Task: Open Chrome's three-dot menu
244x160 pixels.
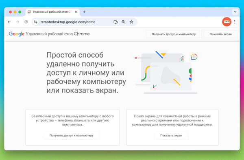Action: pyautogui.click(x=235, y=22)
